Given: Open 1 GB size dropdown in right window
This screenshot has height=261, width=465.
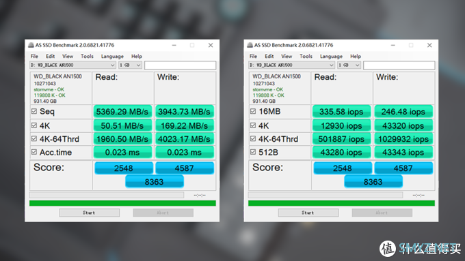Looking at the screenshot, I should pos(349,65).
